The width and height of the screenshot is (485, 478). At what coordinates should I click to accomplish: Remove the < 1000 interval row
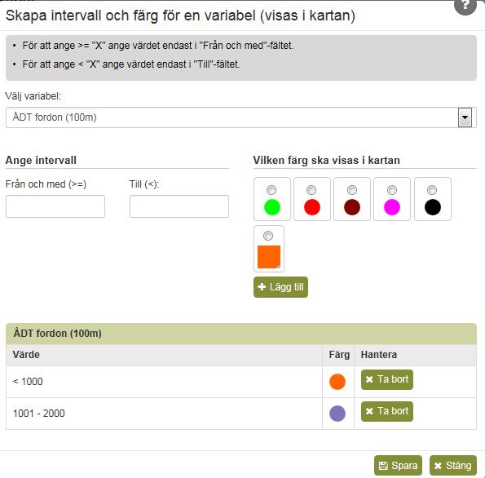pos(387,379)
